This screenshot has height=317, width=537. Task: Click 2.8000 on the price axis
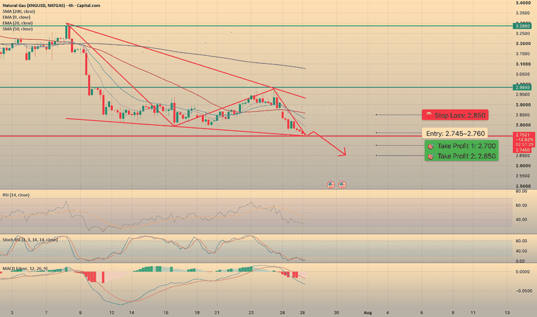[x=523, y=125]
